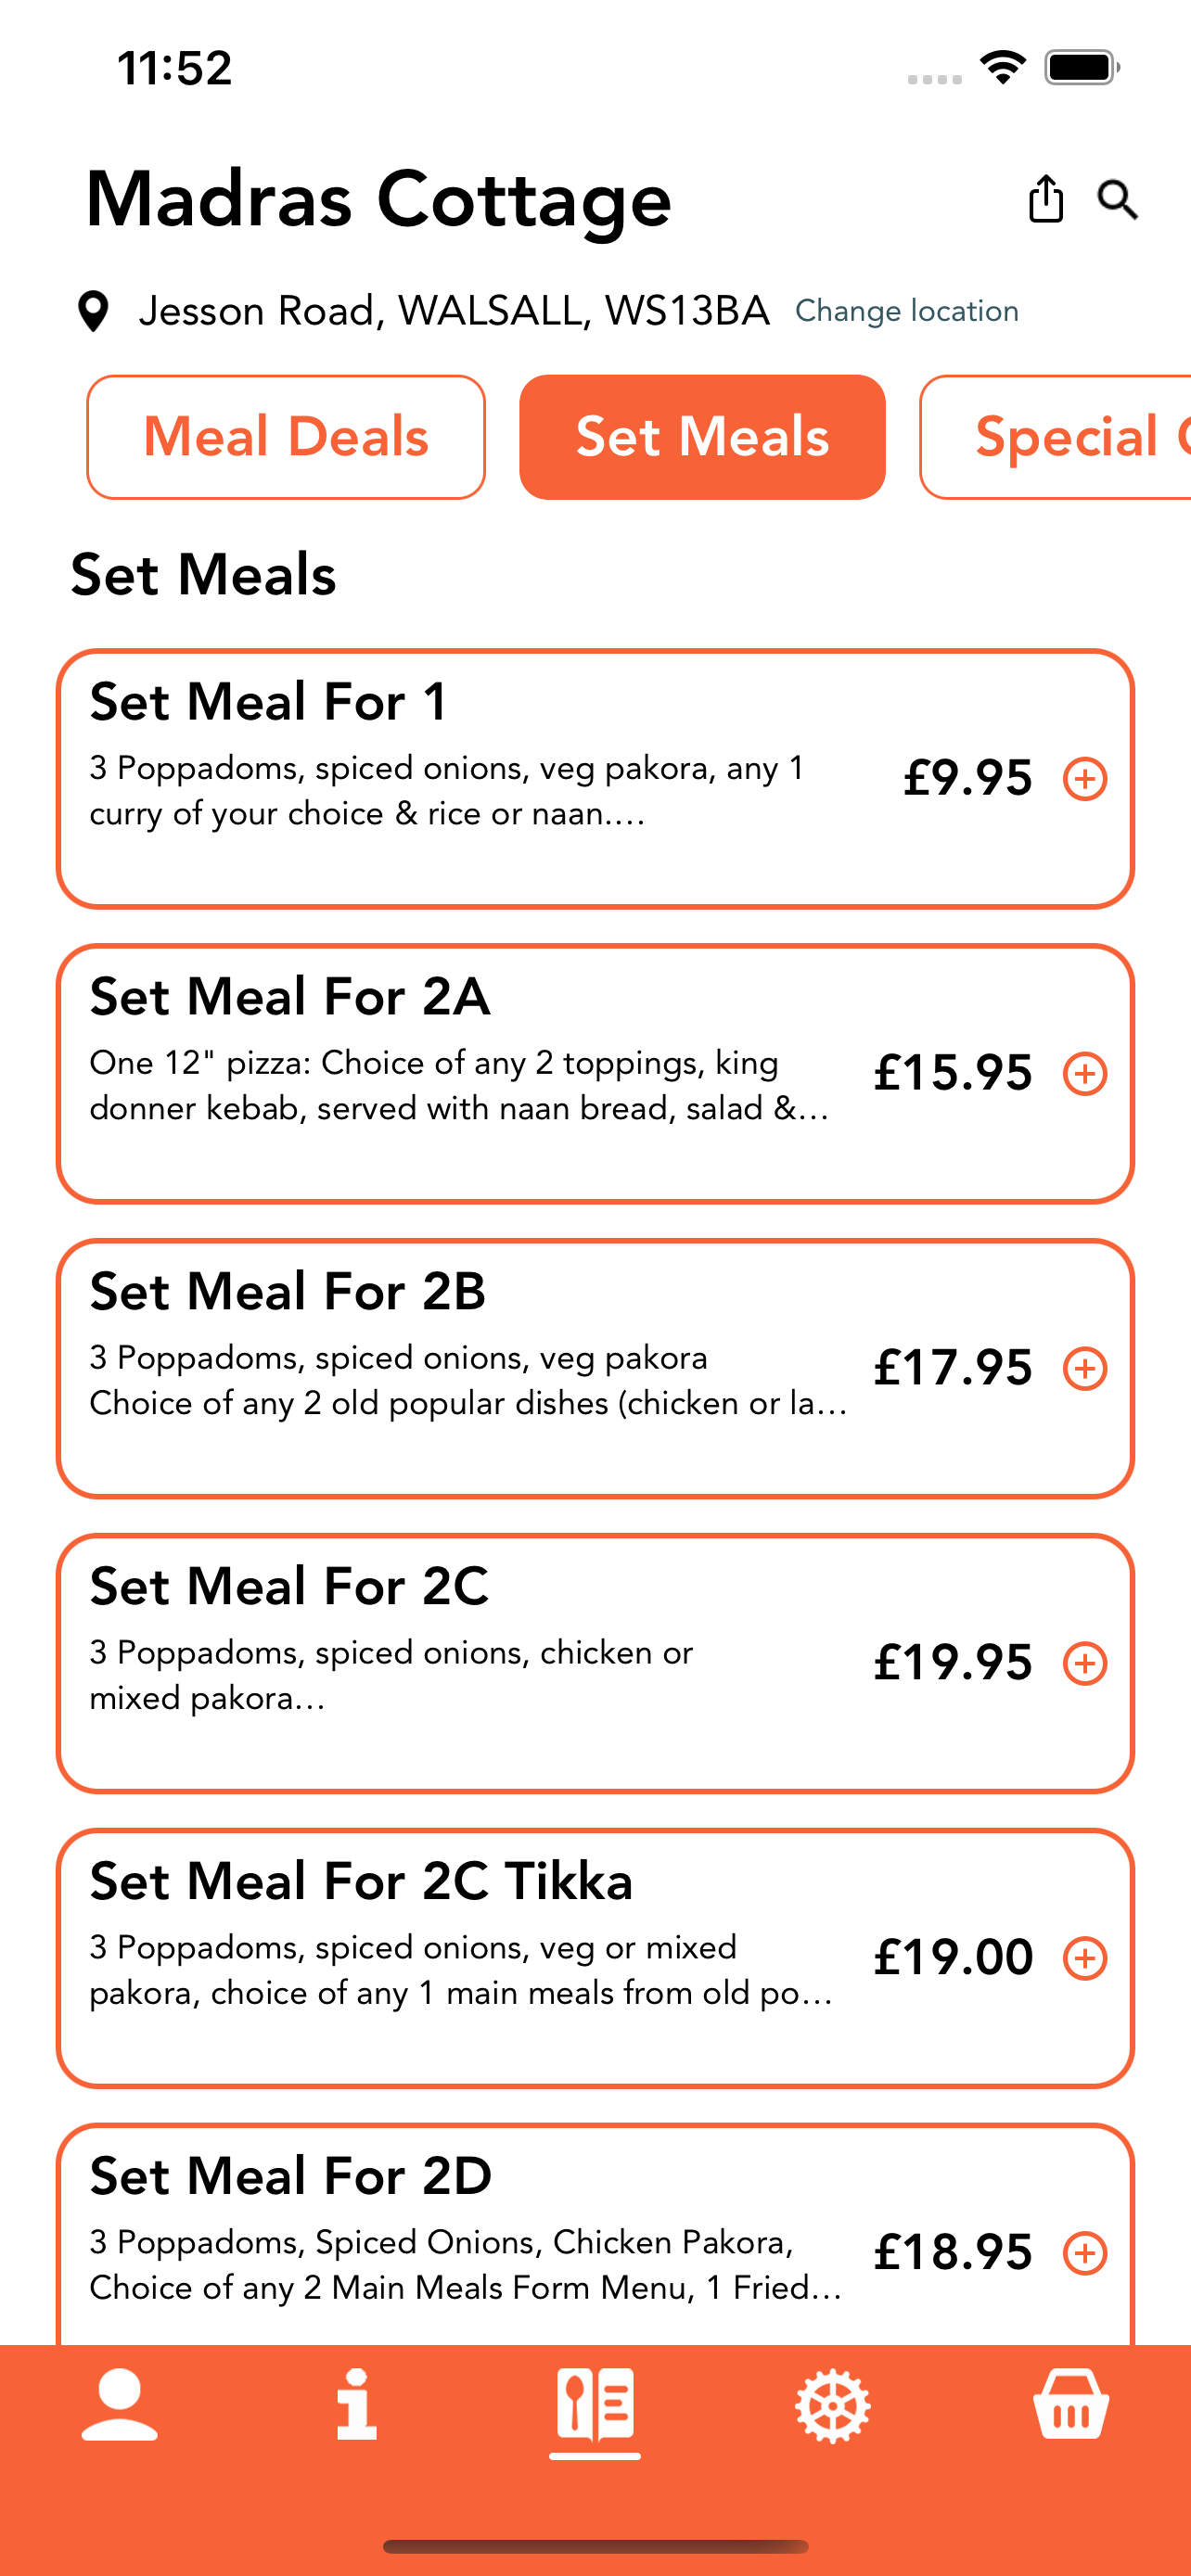Add Set Meal For 2A with plus icon
This screenshot has width=1191, height=2576.
(1085, 1074)
